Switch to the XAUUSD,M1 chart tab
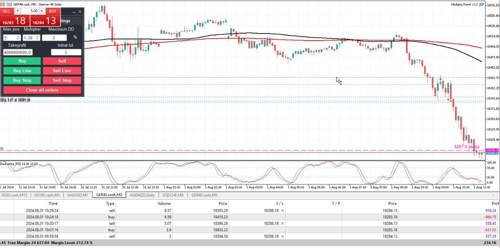 pos(78,195)
